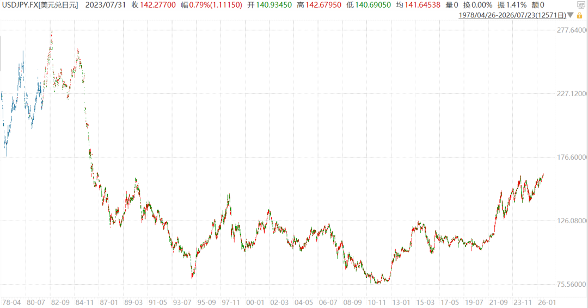Click the 82-09 time axis label

(x=60, y=303)
